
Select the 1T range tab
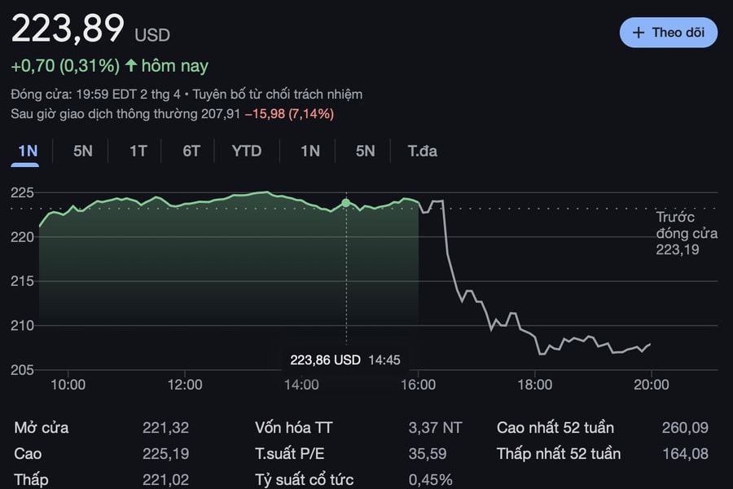[x=138, y=151]
